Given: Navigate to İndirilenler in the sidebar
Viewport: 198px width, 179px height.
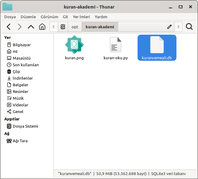Looking at the screenshot, I should click(22, 78).
